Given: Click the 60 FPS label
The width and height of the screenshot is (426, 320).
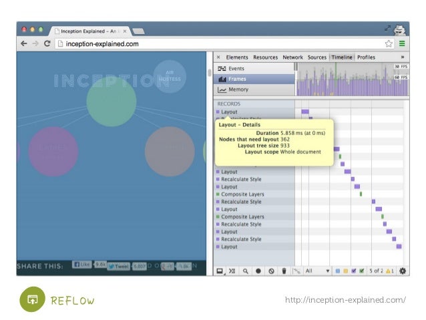Looking at the screenshot, I should point(401,77).
